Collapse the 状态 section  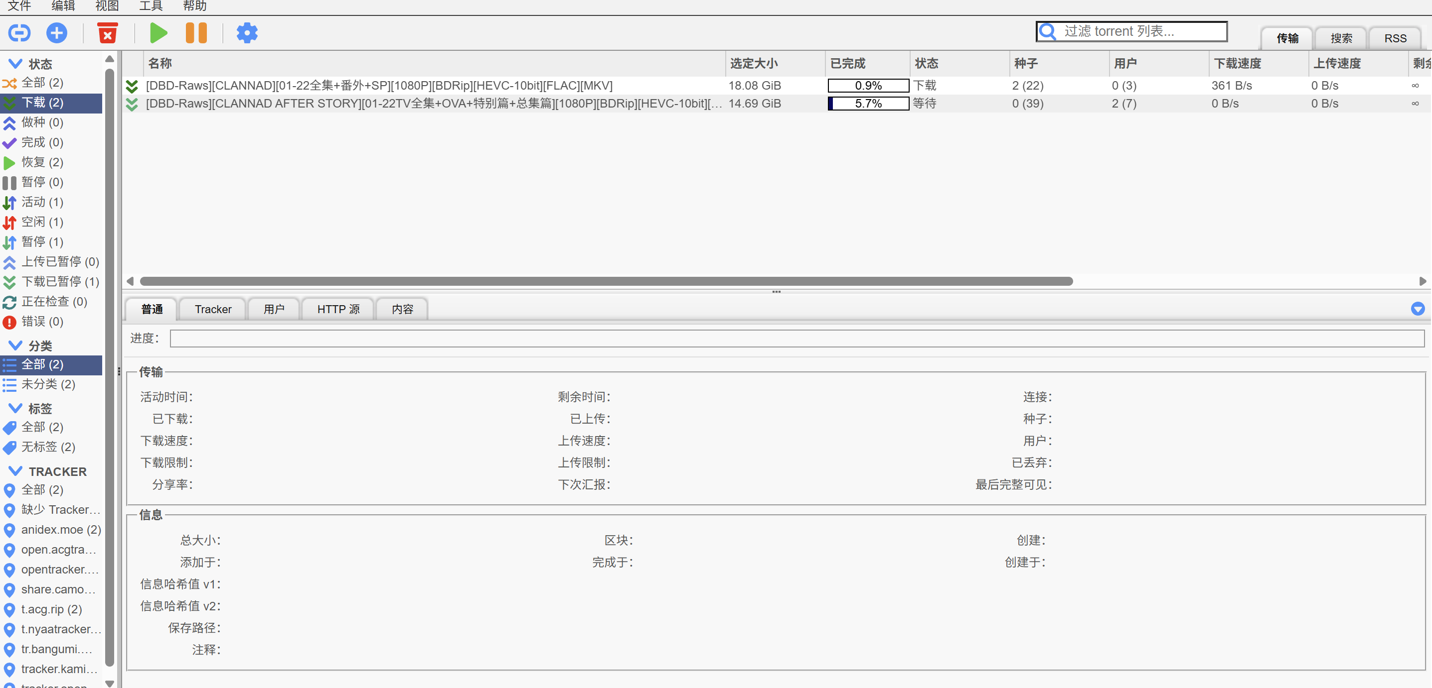pos(15,64)
